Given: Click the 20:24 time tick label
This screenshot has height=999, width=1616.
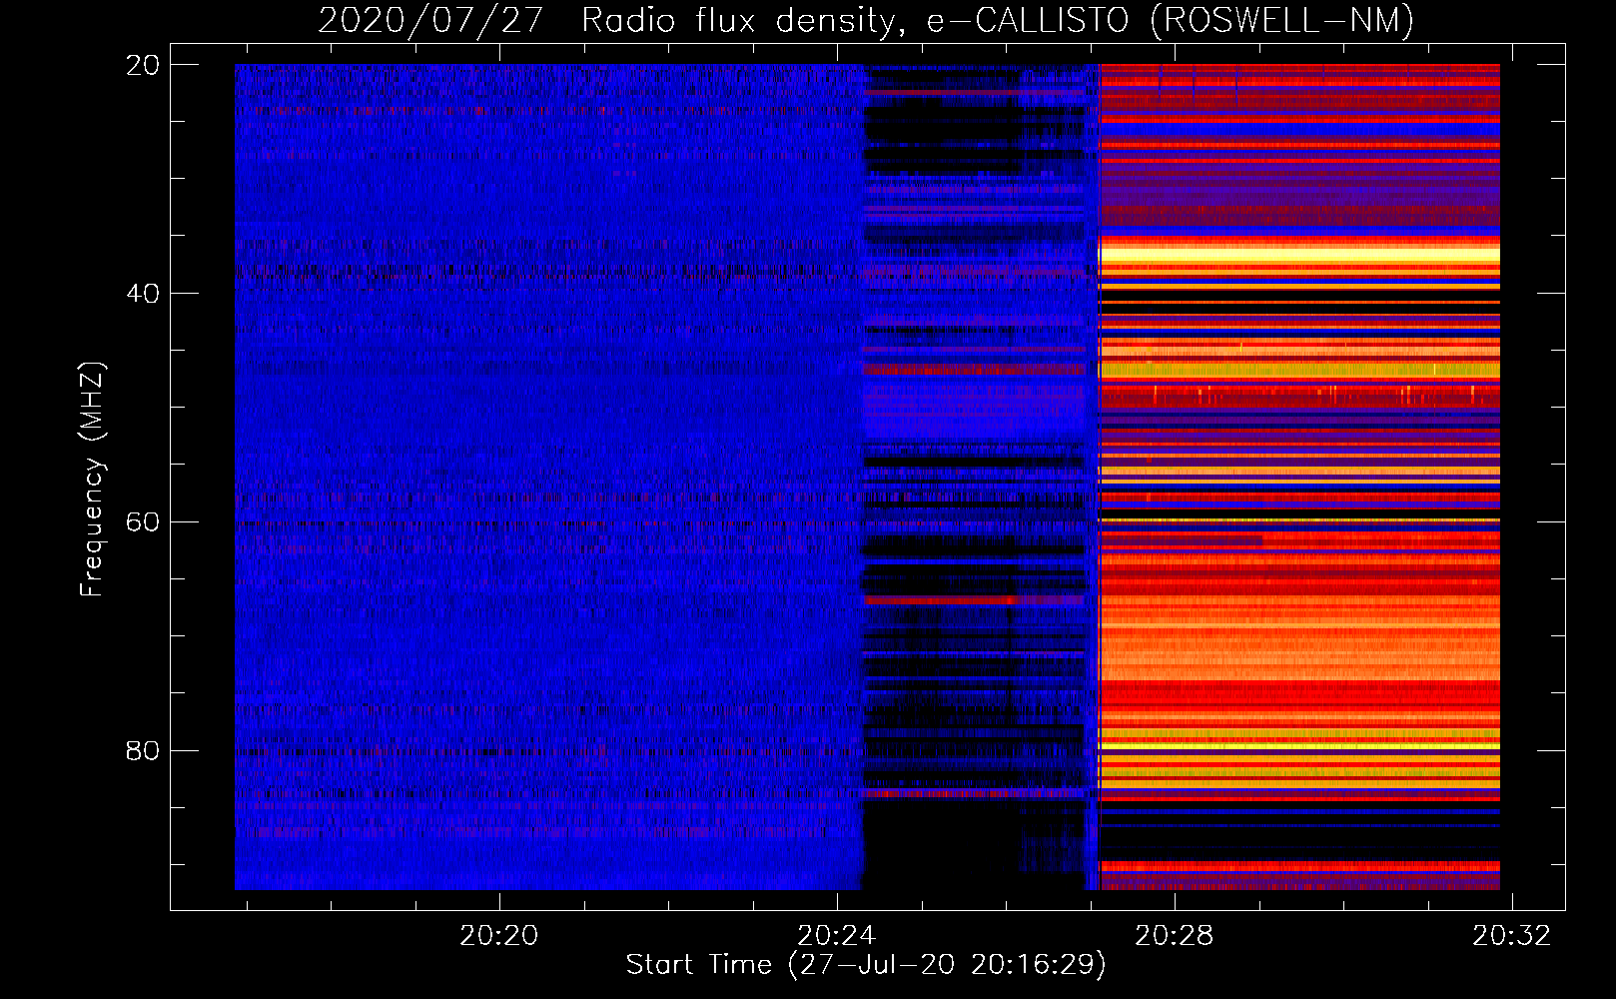Looking at the screenshot, I should point(836,936).
